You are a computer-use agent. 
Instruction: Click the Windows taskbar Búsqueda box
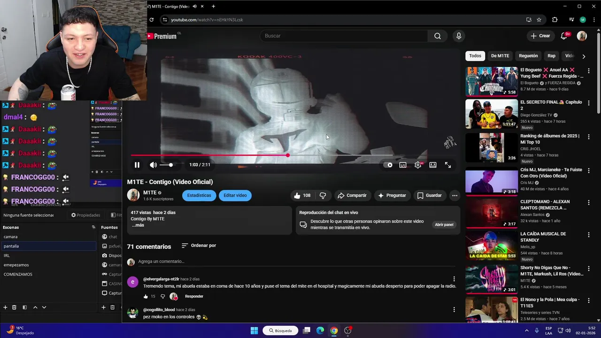(x=280, y=330)
